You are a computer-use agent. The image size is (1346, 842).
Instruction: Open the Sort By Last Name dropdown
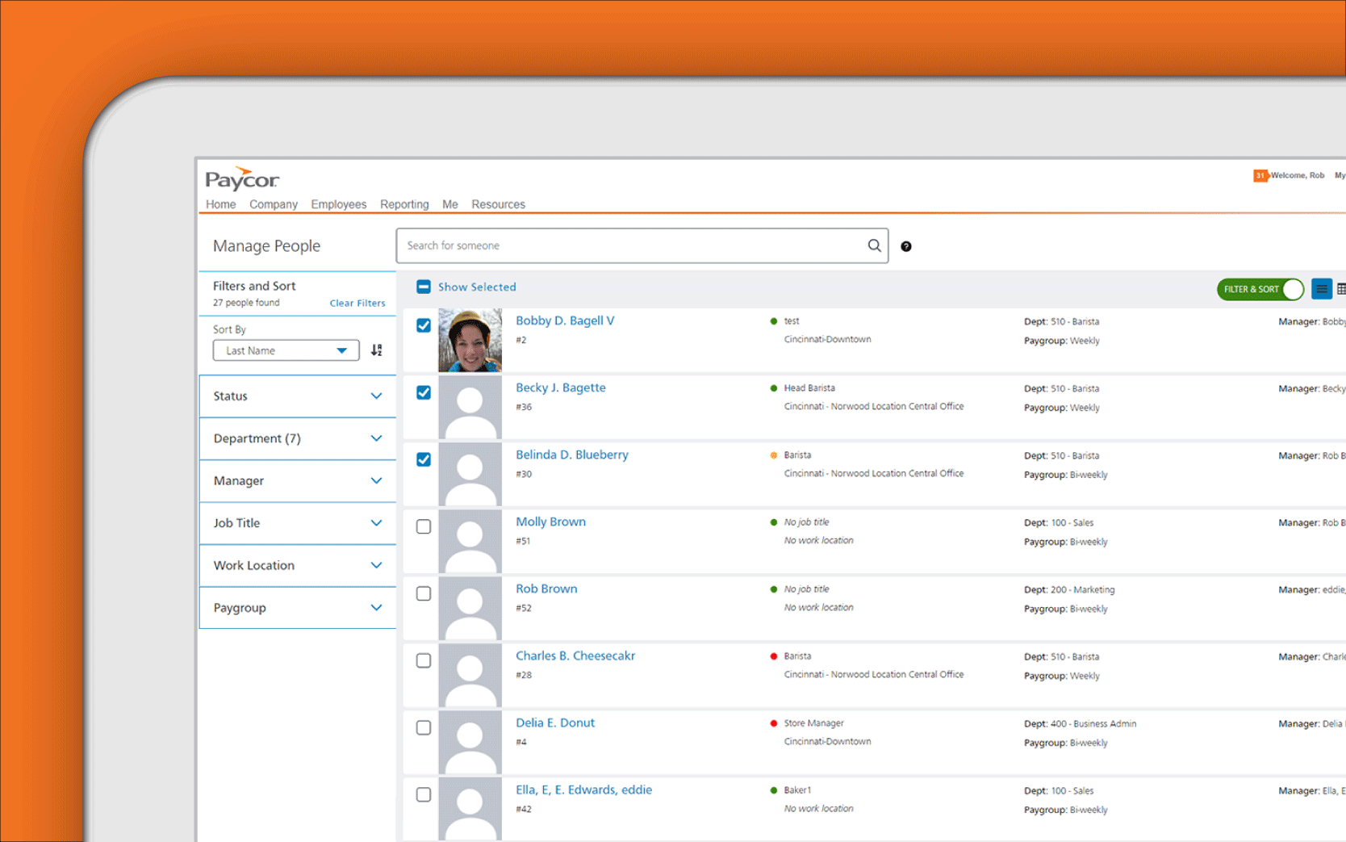click(x=286, y=350)
